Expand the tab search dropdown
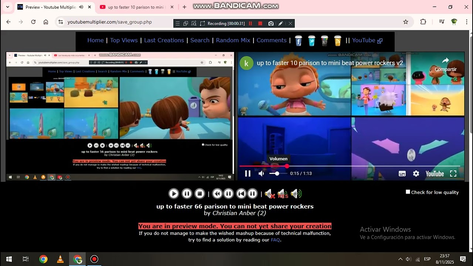Screen dimensions: 473x266 [7, 7]
